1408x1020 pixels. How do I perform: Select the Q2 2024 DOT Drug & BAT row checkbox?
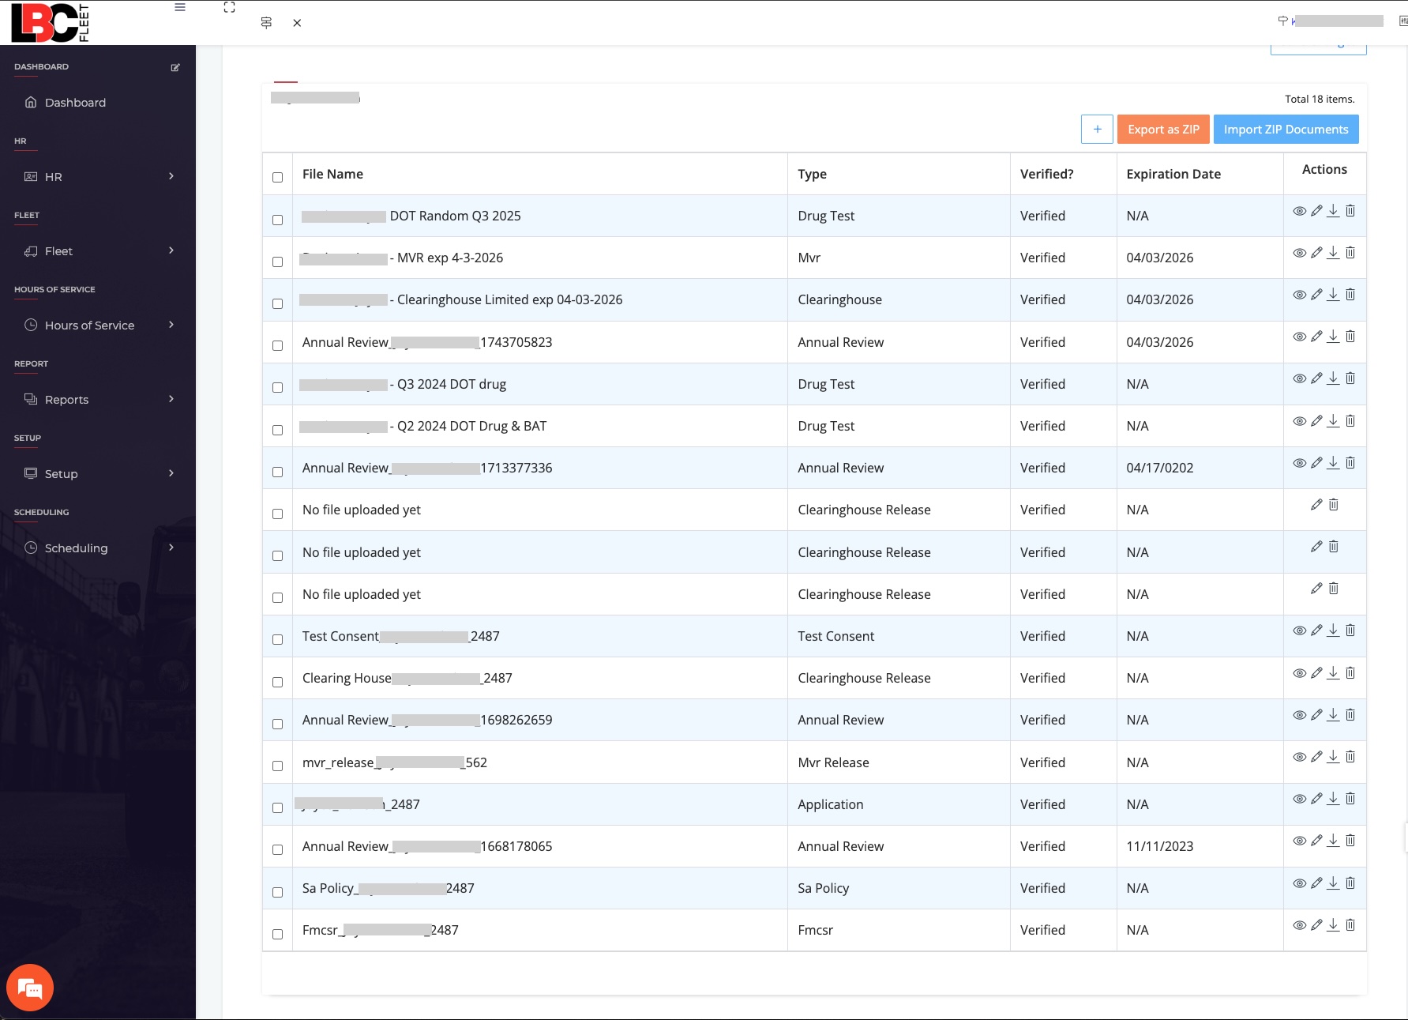pyautogui.click(x=277, y=430)
